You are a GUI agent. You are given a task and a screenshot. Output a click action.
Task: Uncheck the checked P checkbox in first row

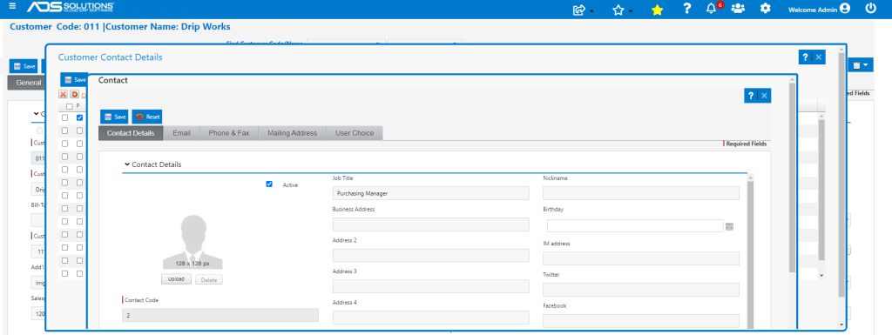coord(79,117)
